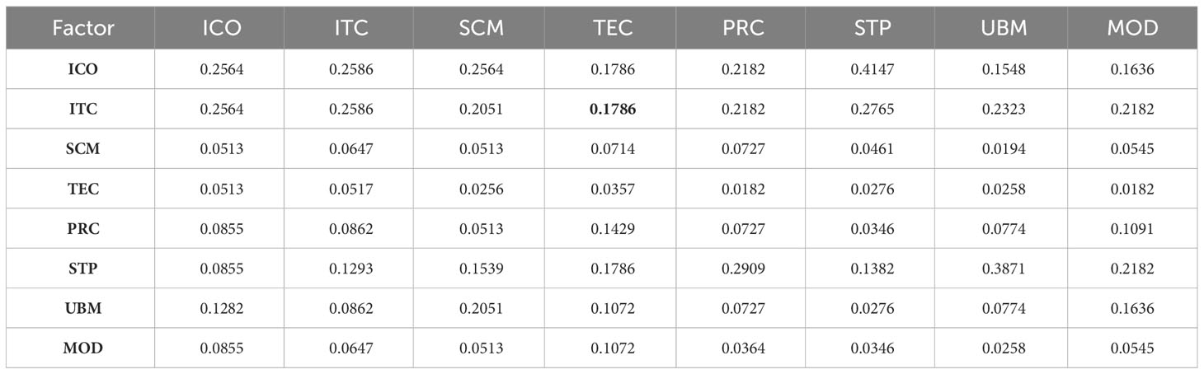
Task: Click the SCM row label
Action: click(x=82, y=149)
